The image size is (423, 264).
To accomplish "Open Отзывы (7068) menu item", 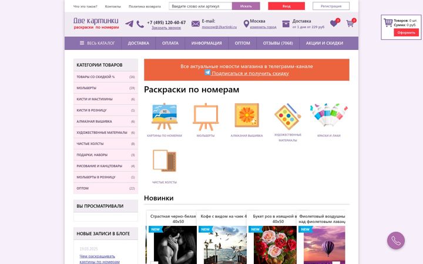I will pyautogui.click(x=278, y=43).
